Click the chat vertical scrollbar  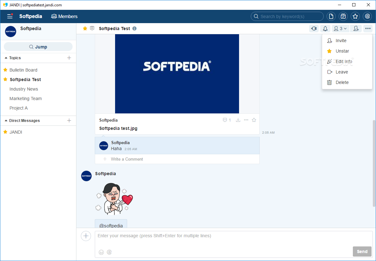[374, 163]
